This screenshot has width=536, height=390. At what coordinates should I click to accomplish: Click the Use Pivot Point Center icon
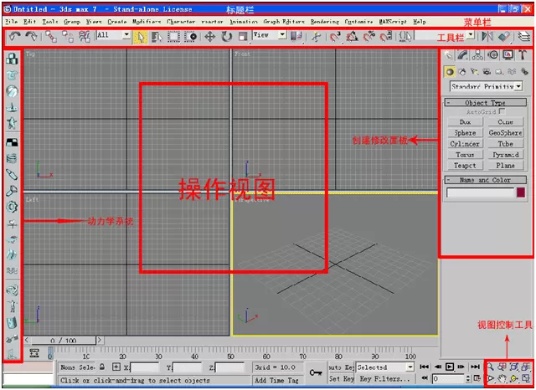(296, 37)
